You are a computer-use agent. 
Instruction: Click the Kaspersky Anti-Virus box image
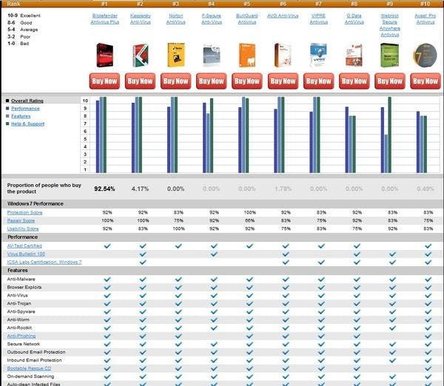141,55
